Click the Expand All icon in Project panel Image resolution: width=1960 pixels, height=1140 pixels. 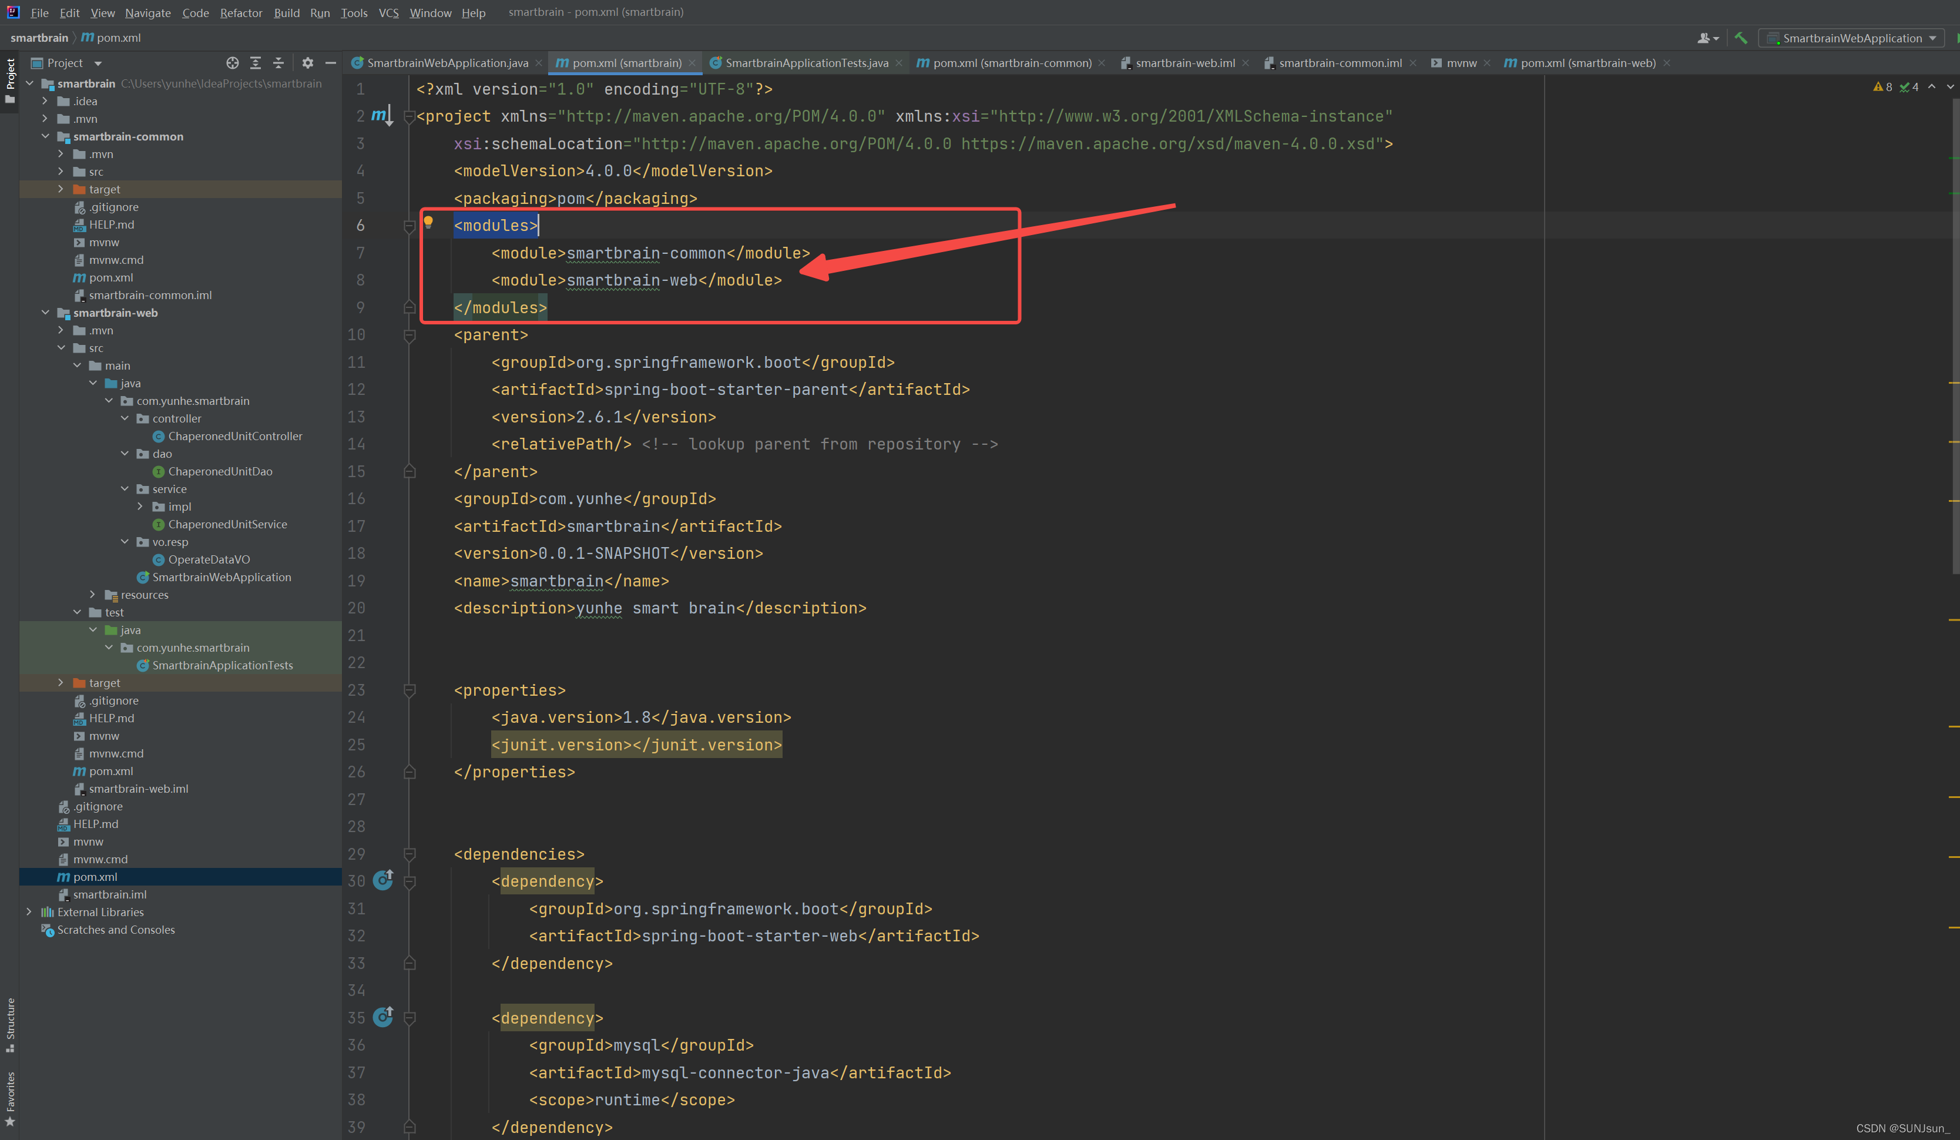click(x=255, y=63)
